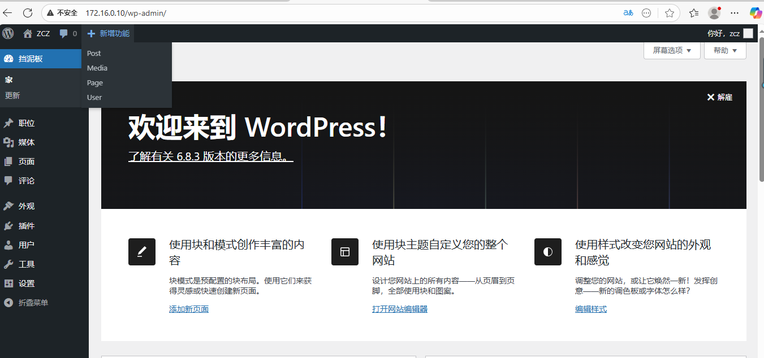Screen dimensions: 764x358
Task: Click the pushpin icon beside 职位
Action: tap(8, 123)
